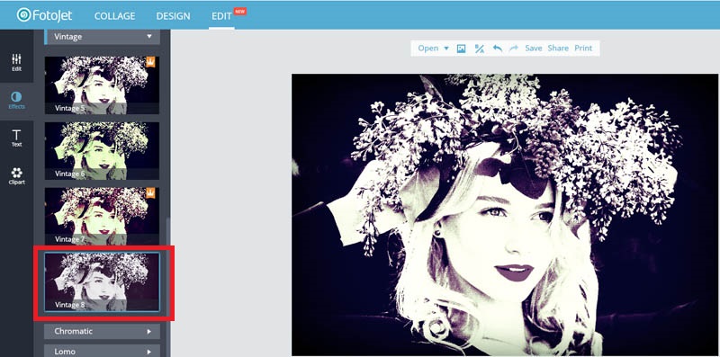Switch to the DESIGN tab
720x357 pixels.
tap(173, 16)
